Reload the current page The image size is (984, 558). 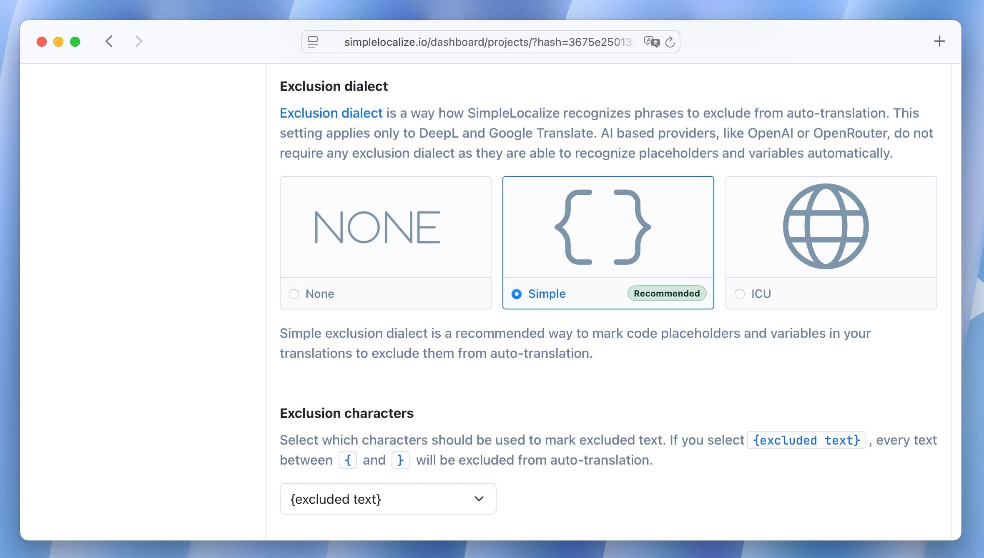[670, 42]
